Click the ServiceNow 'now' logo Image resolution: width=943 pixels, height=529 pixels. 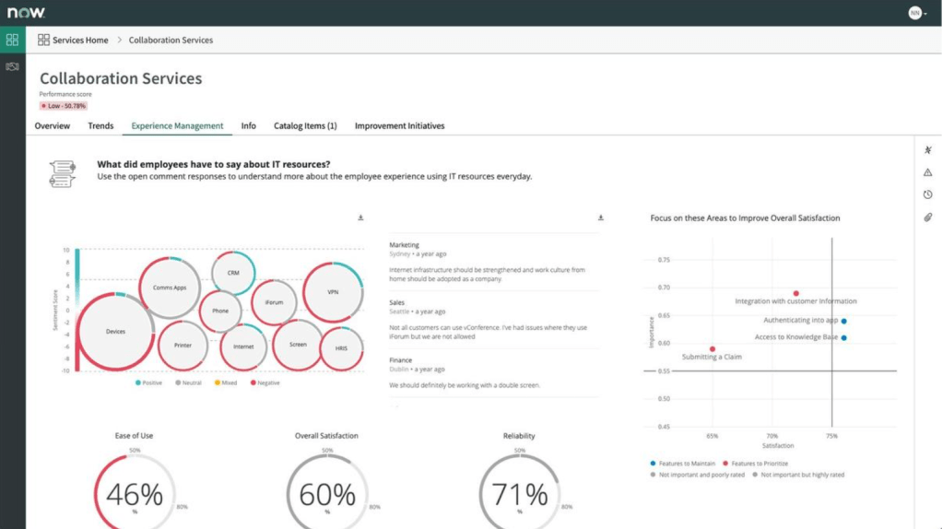(x=26, y=13)
